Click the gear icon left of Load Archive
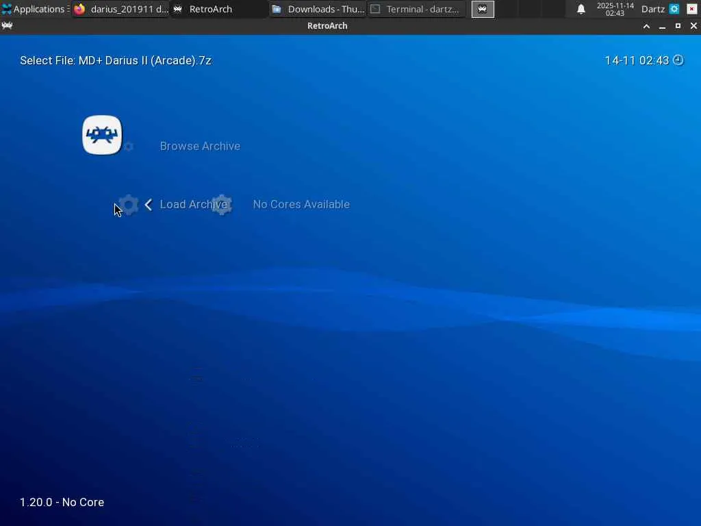 pos(129,205)
